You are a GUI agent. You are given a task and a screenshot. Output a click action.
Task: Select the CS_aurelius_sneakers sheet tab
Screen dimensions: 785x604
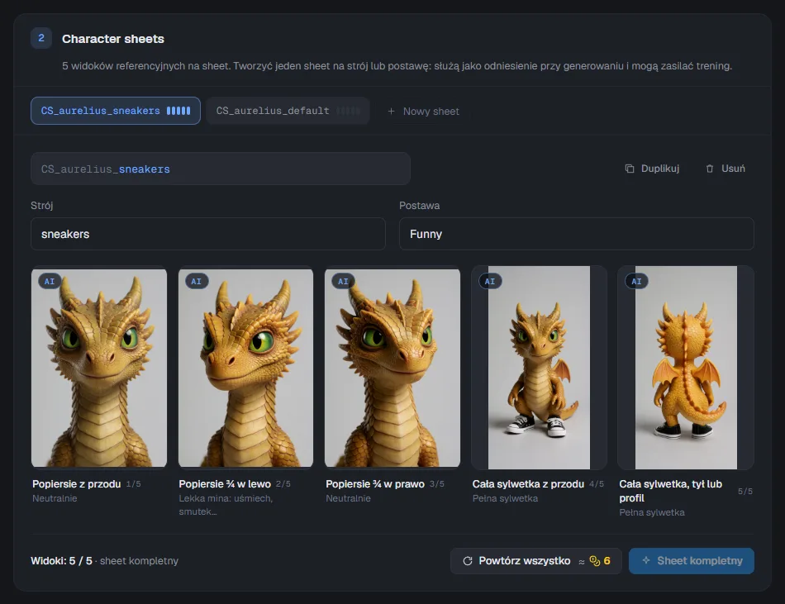click(x=115, y=111)
